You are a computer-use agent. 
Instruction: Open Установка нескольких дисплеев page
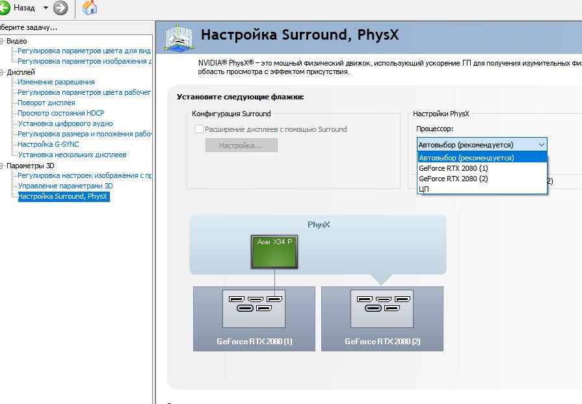click(x=72, y=155)
